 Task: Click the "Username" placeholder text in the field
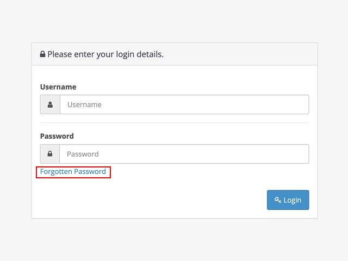point(84,104)
